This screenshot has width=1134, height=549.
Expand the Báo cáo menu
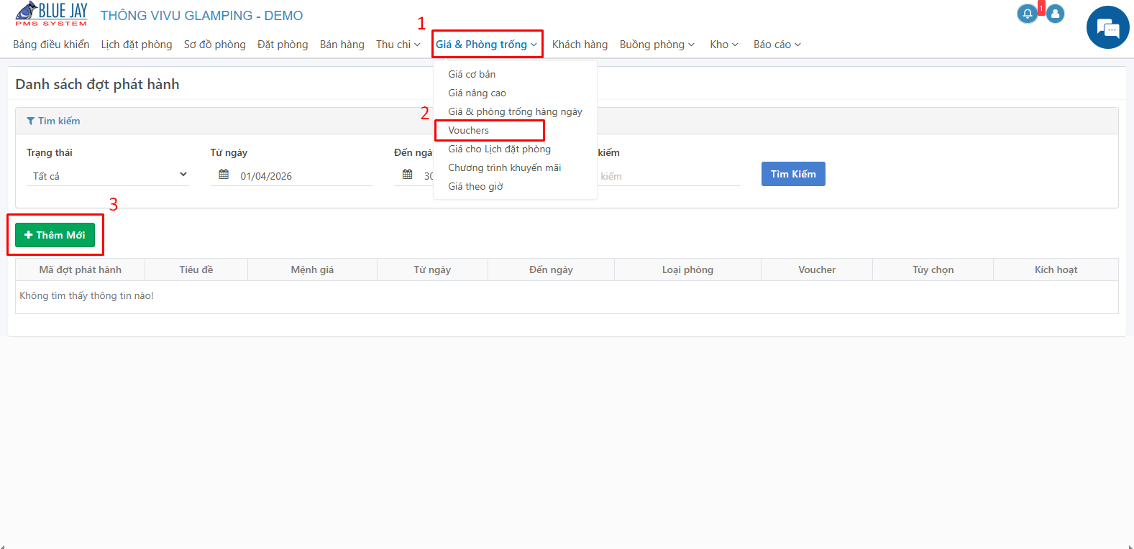point(777,45)
